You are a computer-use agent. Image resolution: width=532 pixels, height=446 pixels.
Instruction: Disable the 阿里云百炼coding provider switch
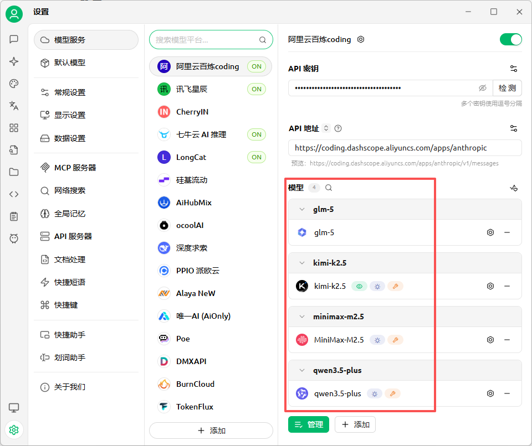(510, 39)
